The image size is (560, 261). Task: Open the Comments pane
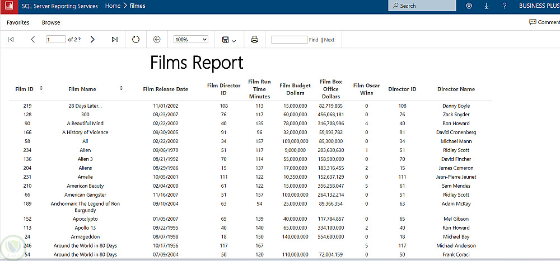(x=544, y=22)
